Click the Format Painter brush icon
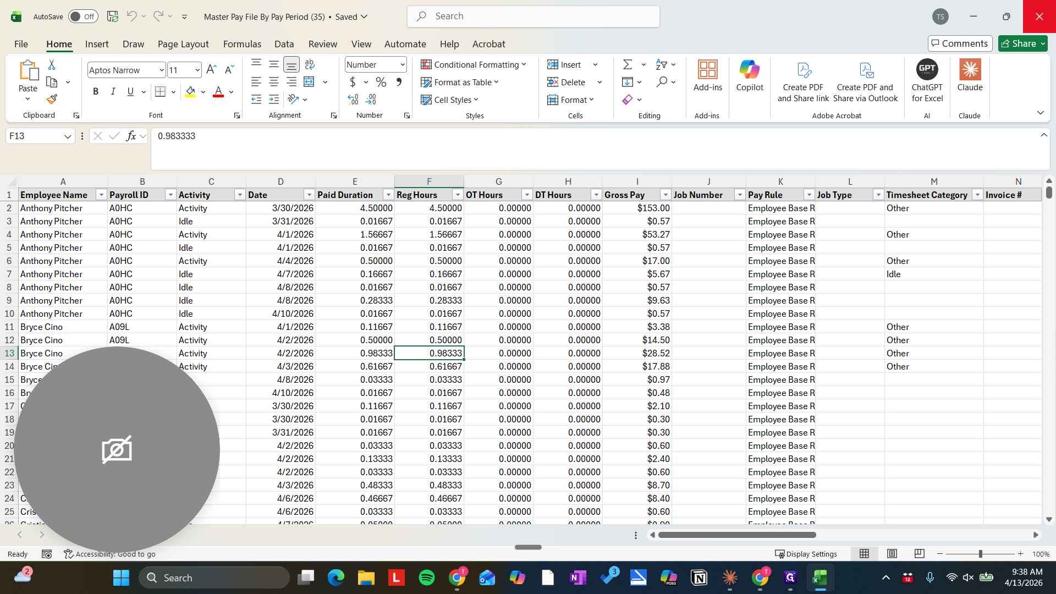 point(52,100)
